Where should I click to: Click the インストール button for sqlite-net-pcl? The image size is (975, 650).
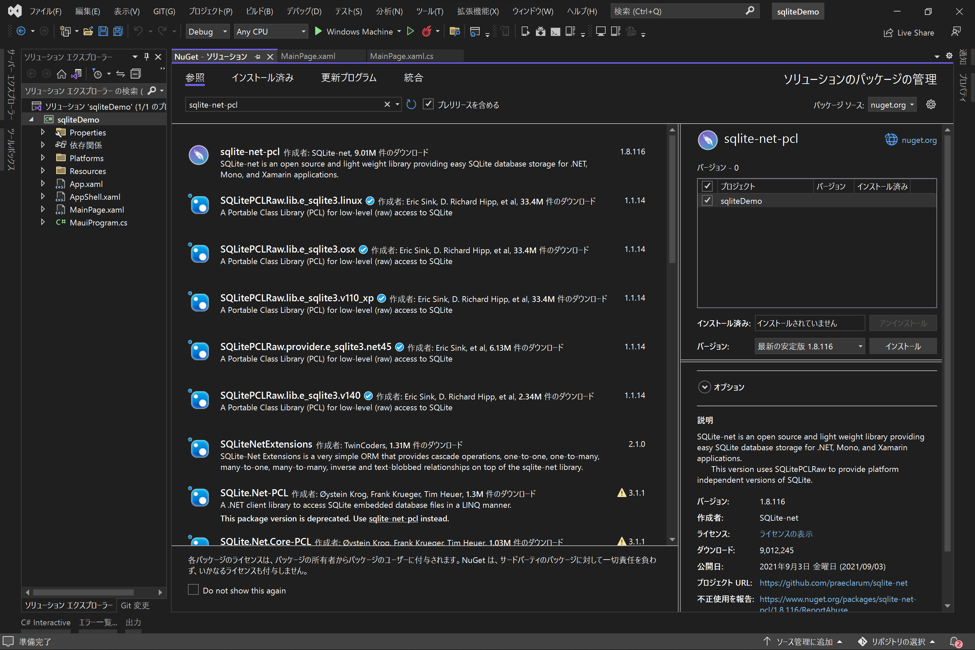coord(903,346)
